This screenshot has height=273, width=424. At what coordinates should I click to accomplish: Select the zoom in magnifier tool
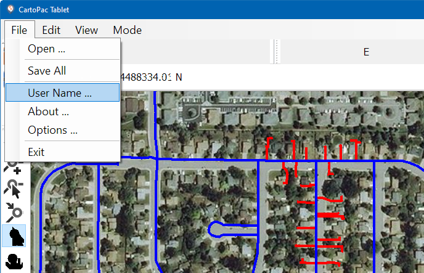(x=13, y=168)
